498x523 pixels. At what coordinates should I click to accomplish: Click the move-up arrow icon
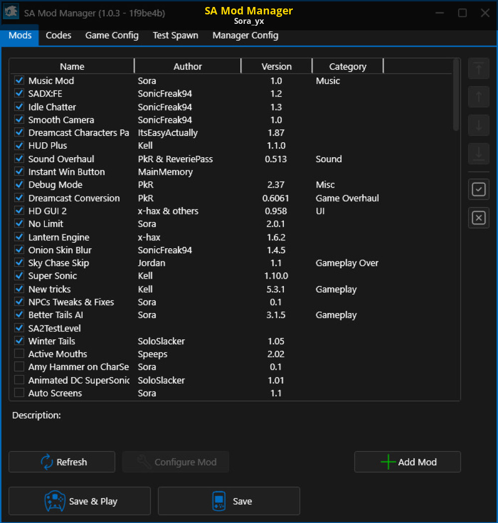(x=479, y=97)
